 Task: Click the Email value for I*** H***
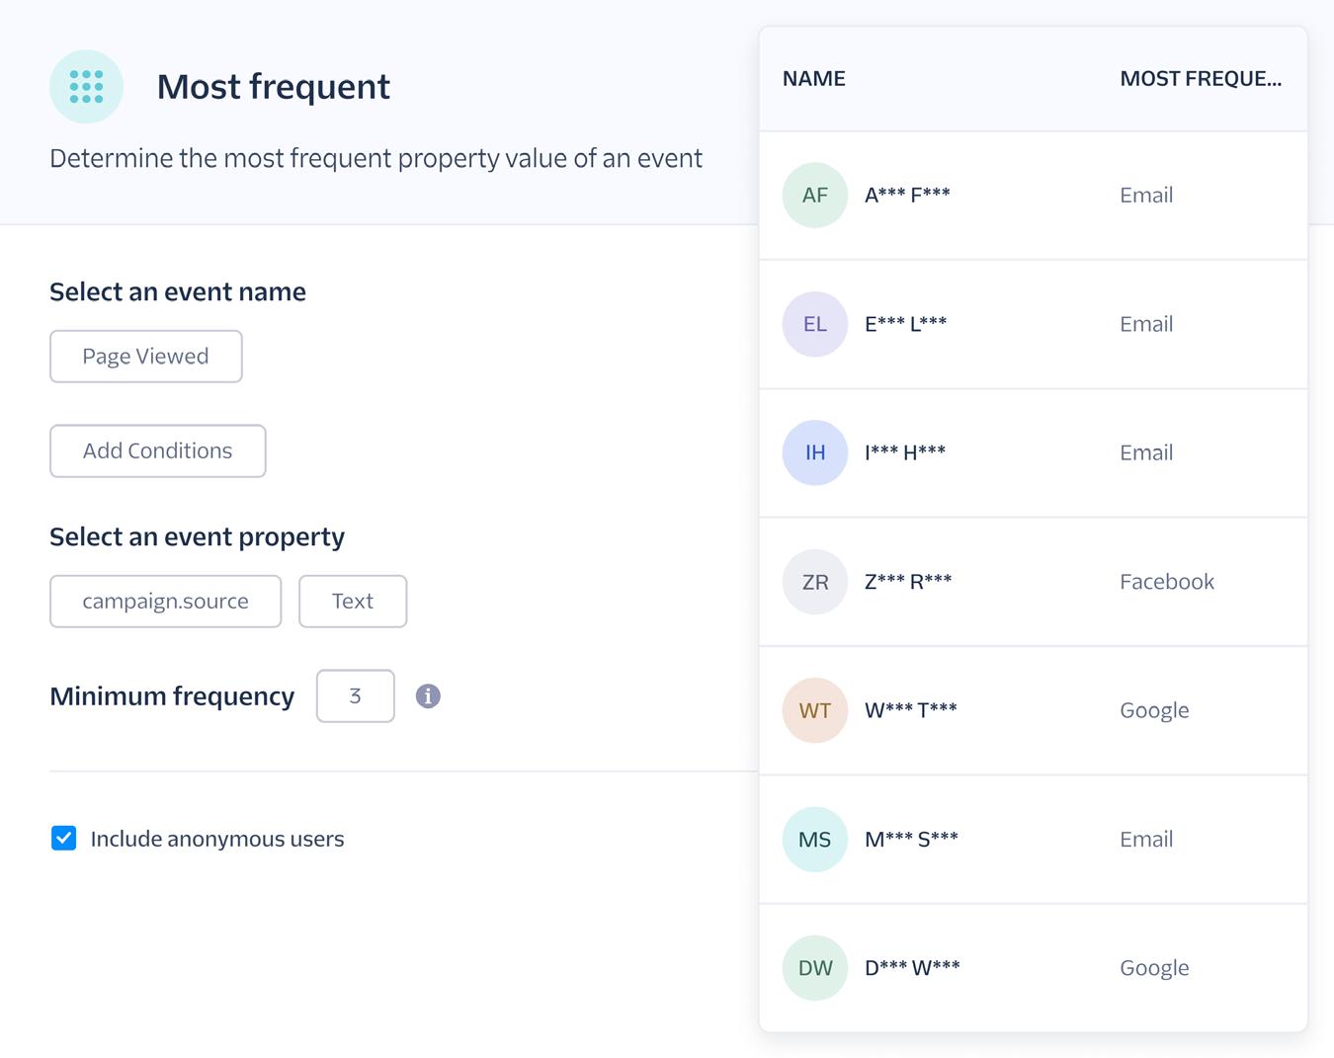coord(1146,452)
